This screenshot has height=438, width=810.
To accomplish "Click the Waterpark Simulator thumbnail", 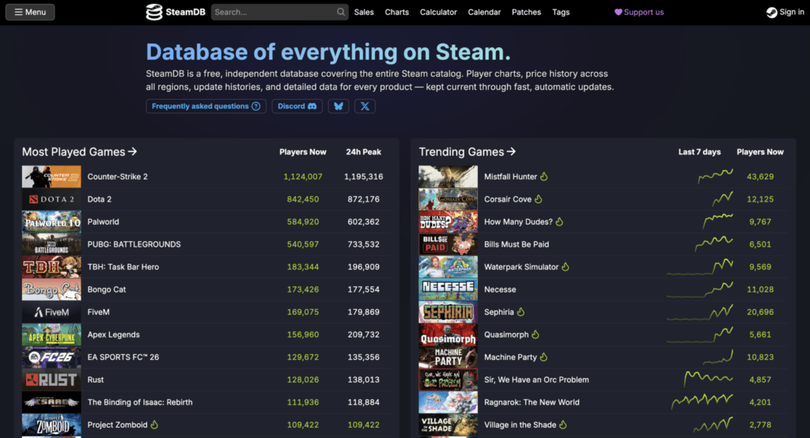I will 448,266.
